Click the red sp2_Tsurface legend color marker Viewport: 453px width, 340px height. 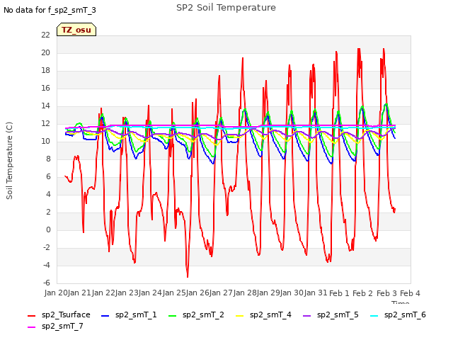(x=31, y=316)
